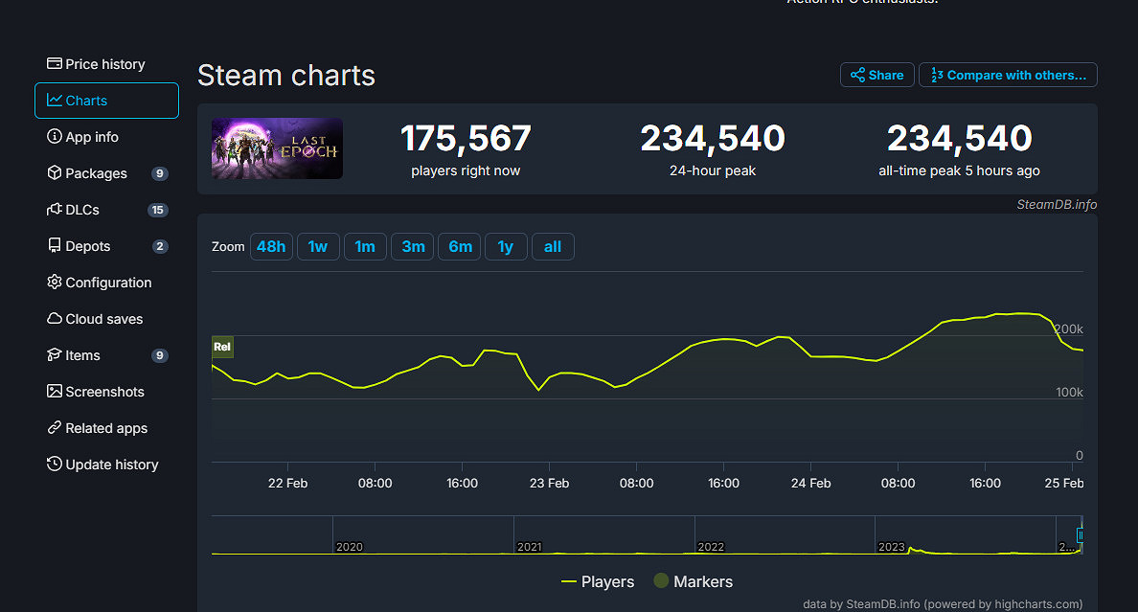
Task: Select the Charts sidebar icon
Action: 56,100
